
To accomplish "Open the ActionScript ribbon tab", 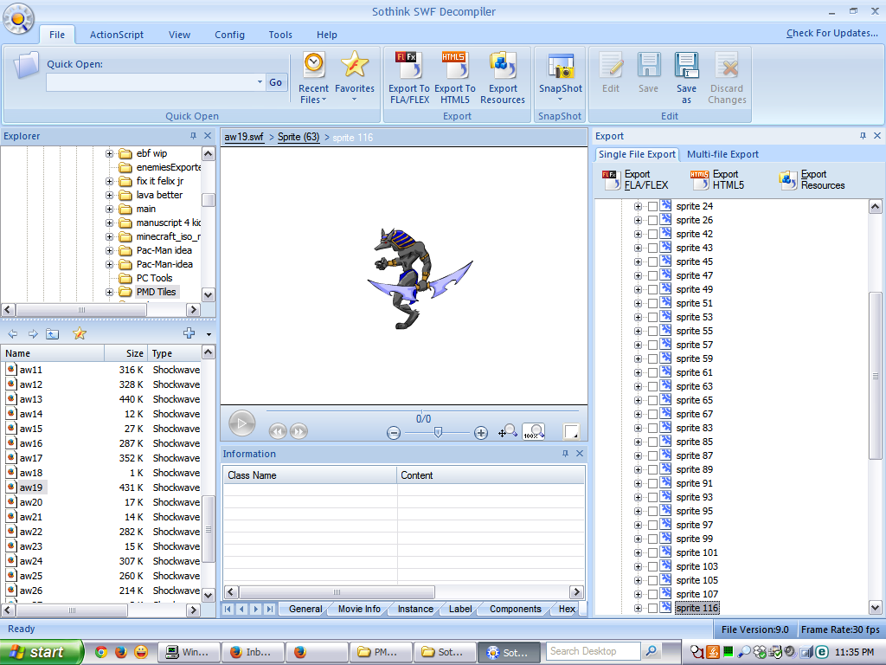I will (x=117, y=35).
